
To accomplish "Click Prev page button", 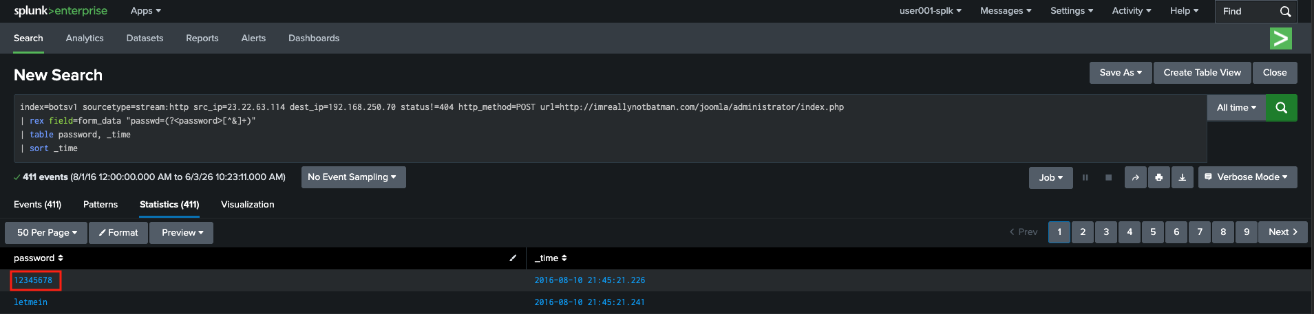I will pos(1024,232).
